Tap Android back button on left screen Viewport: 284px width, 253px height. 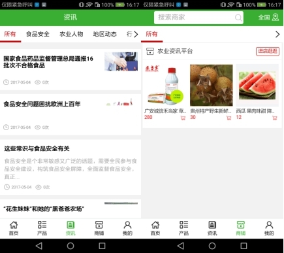point(39,246)
